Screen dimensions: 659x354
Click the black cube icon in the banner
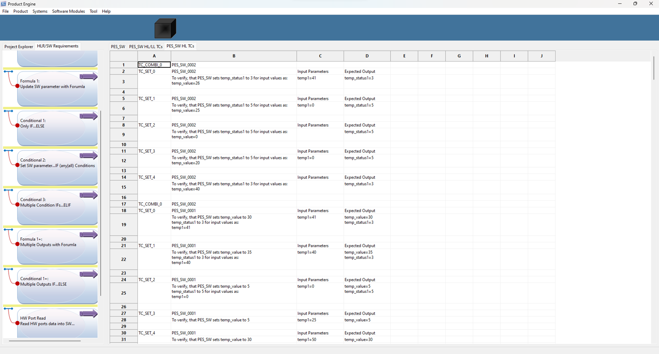(x=165, y=28)
